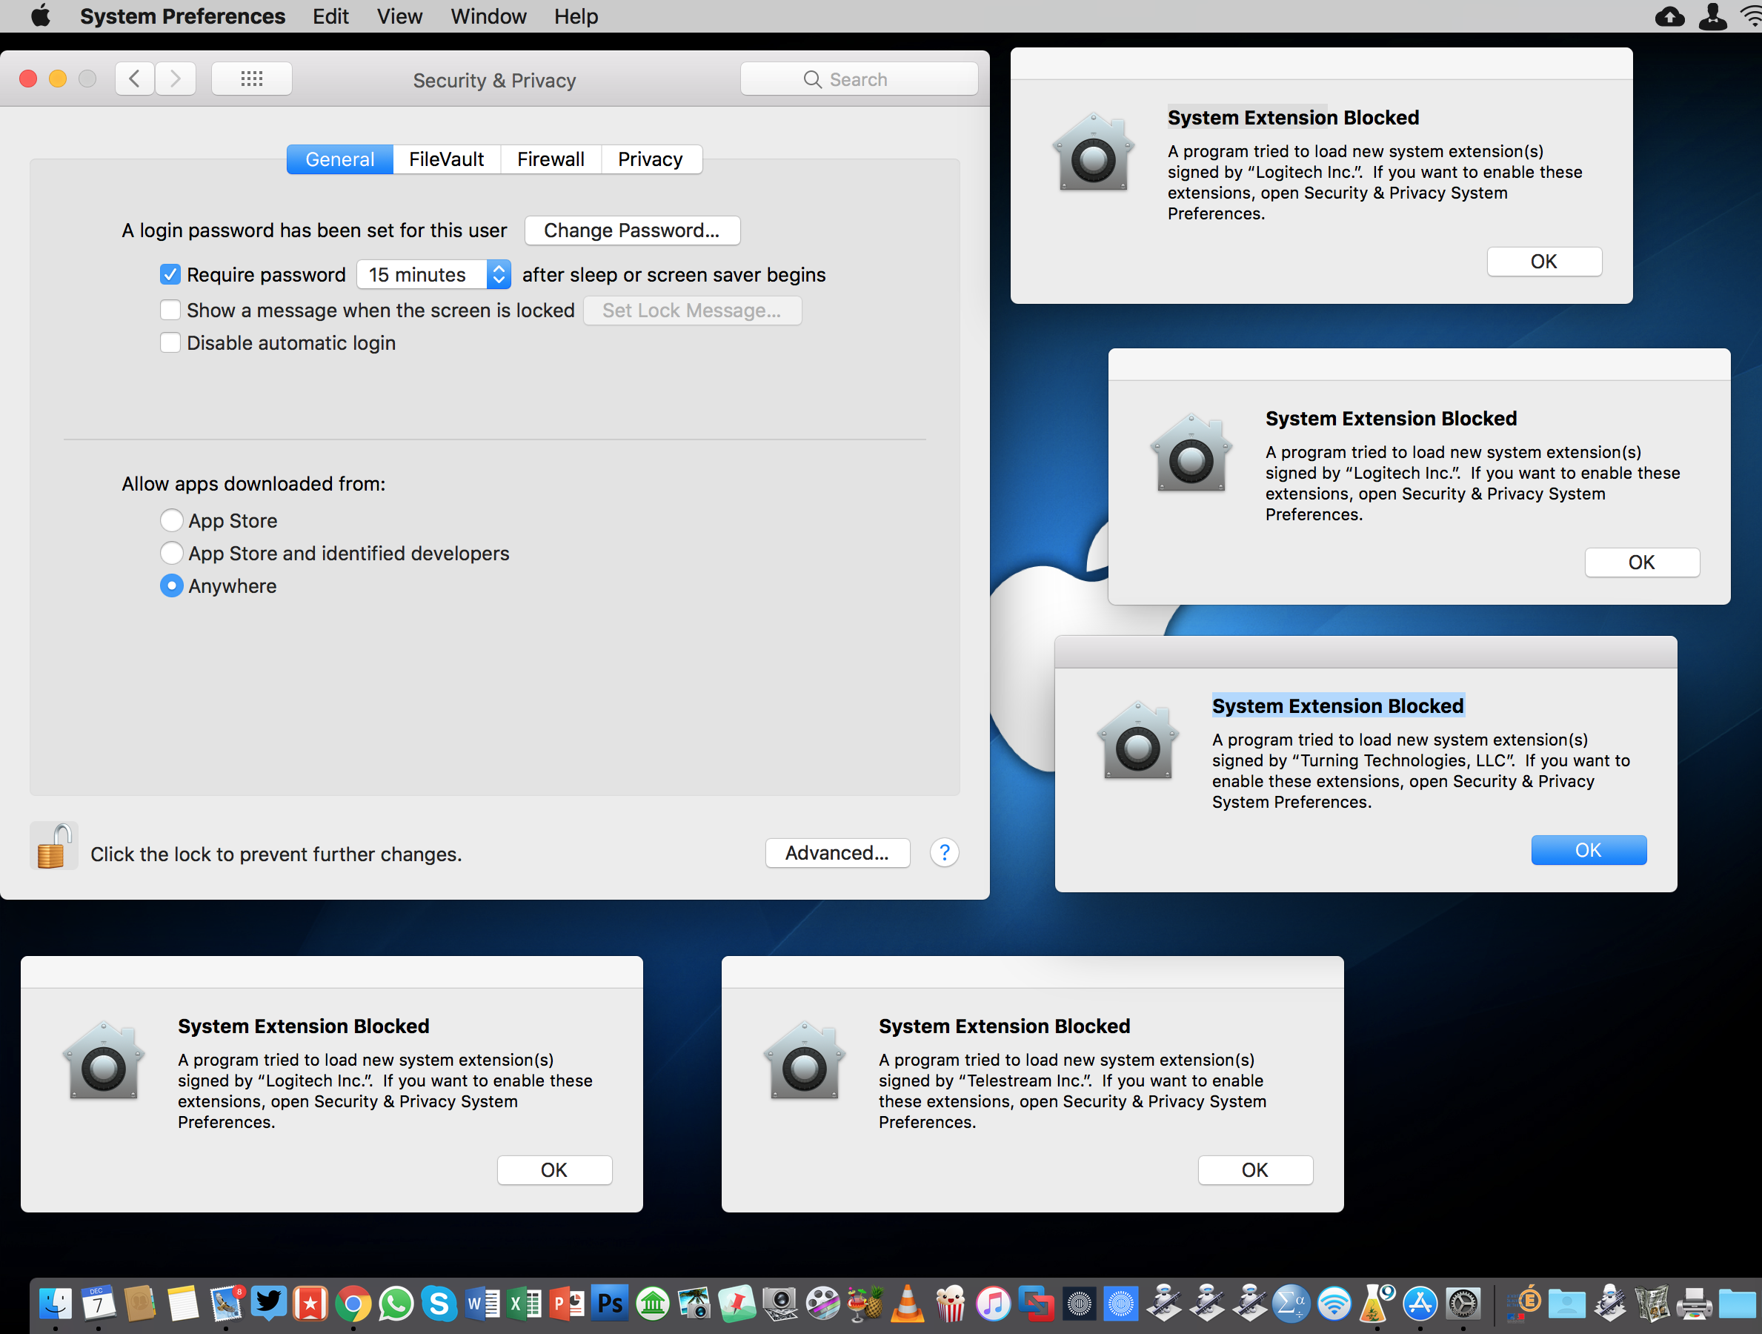The image size is (1762, 1334).
Task: Click the Search field
Action: 859,79
